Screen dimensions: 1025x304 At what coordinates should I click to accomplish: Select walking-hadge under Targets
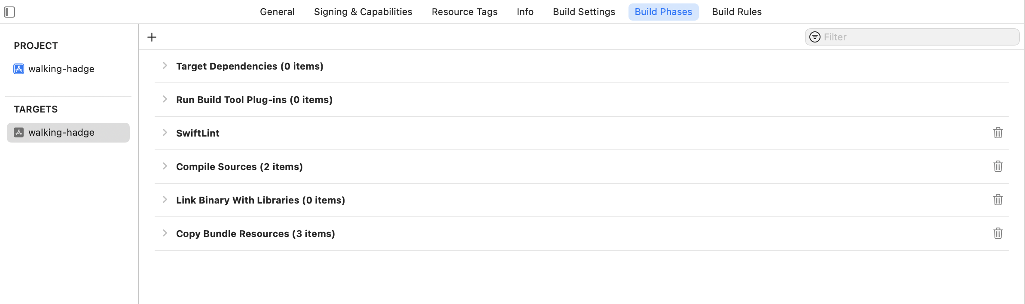(x=68, y=133)
